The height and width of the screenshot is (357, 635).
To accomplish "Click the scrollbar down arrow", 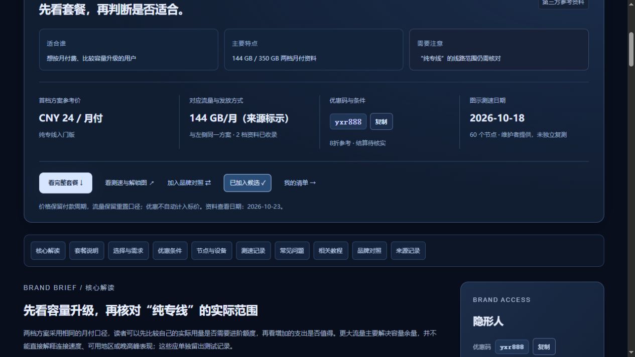I will [631, 352].
